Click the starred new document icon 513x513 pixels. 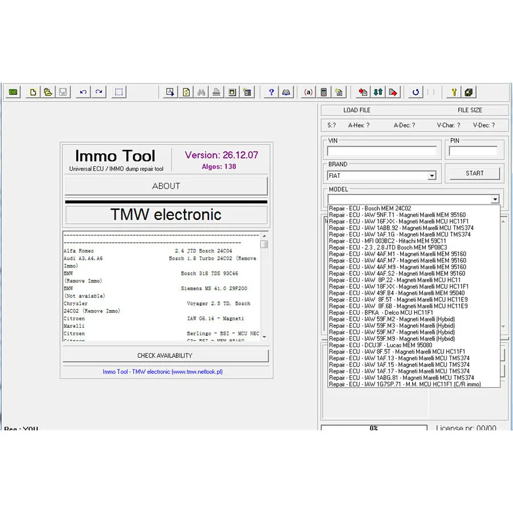pyautogui.click(x=339, y=92)
